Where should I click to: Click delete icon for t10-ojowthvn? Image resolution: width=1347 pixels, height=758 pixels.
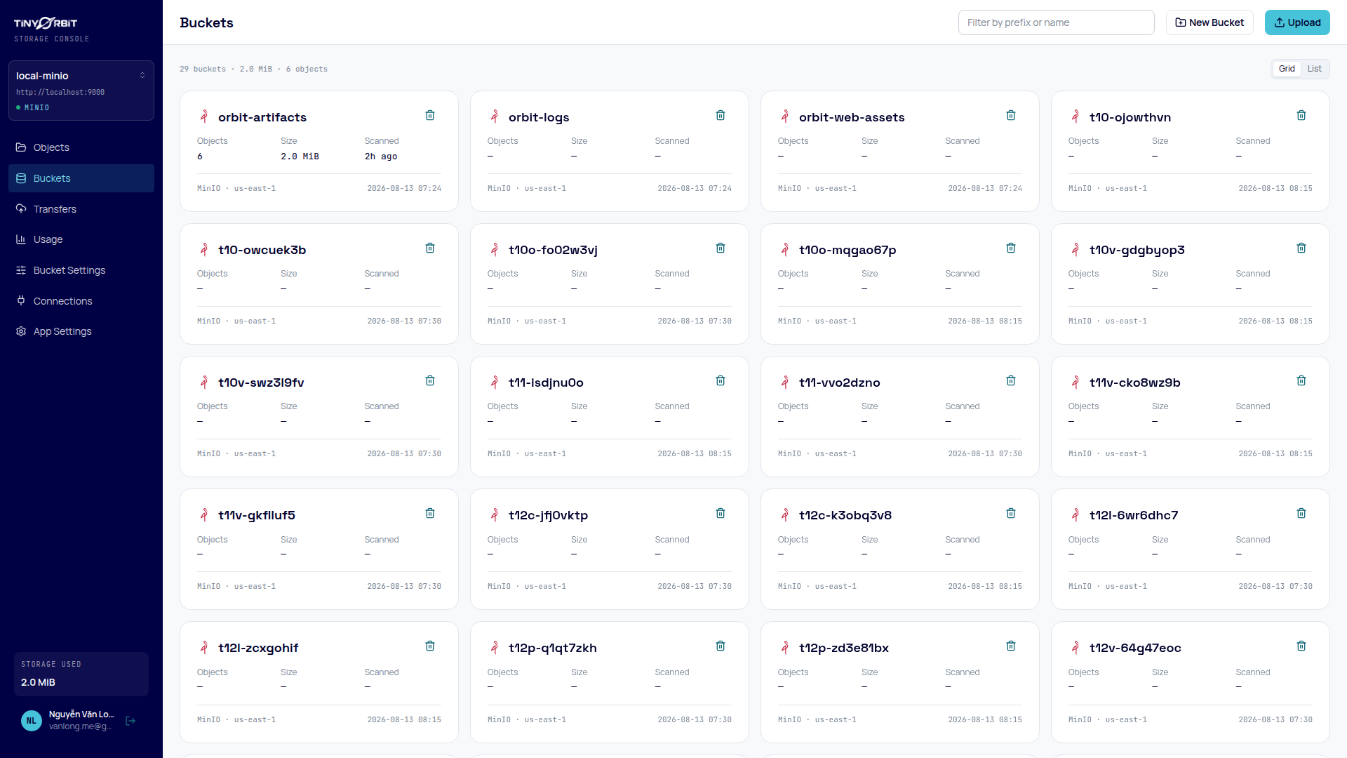pos(1301,115)
